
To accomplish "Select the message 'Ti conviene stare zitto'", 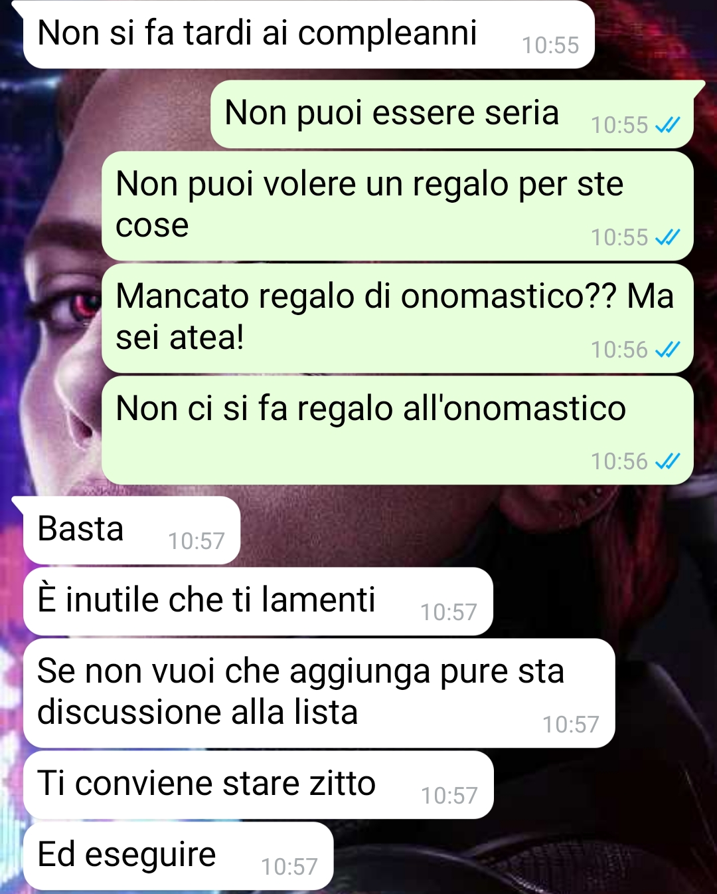I will [x=258, y=784].
